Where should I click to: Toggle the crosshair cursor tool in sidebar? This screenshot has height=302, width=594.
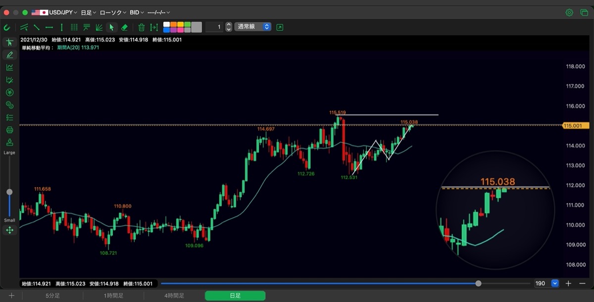9,43
